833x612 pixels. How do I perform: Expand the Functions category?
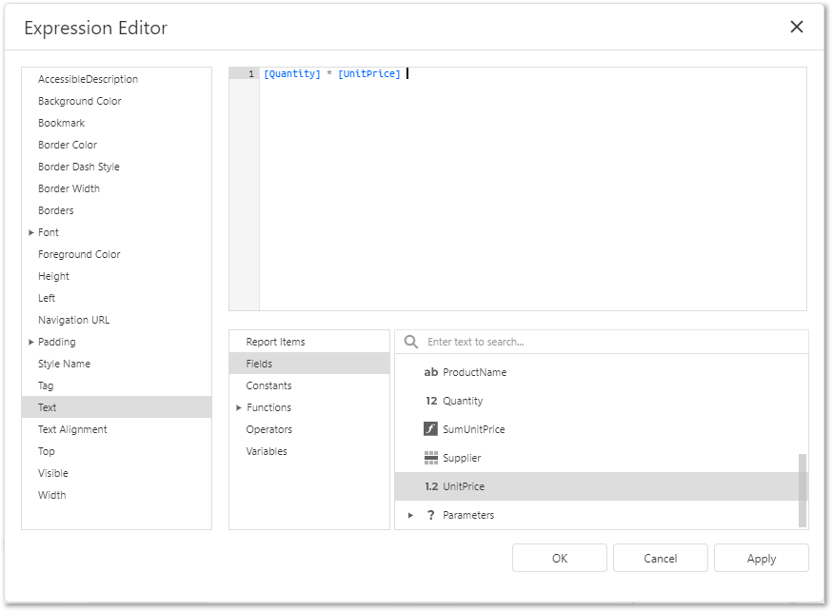pos(239,407)
